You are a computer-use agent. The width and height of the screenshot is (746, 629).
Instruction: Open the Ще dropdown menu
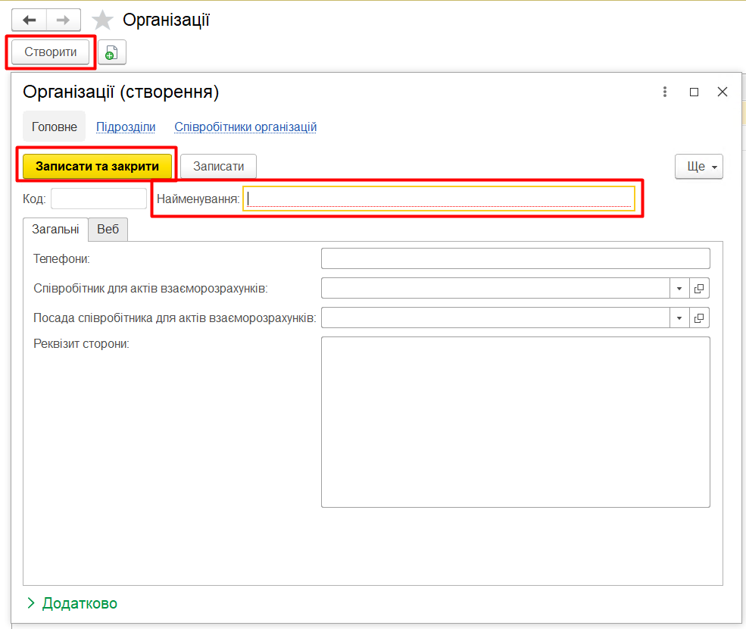click(x=698, y=167)
